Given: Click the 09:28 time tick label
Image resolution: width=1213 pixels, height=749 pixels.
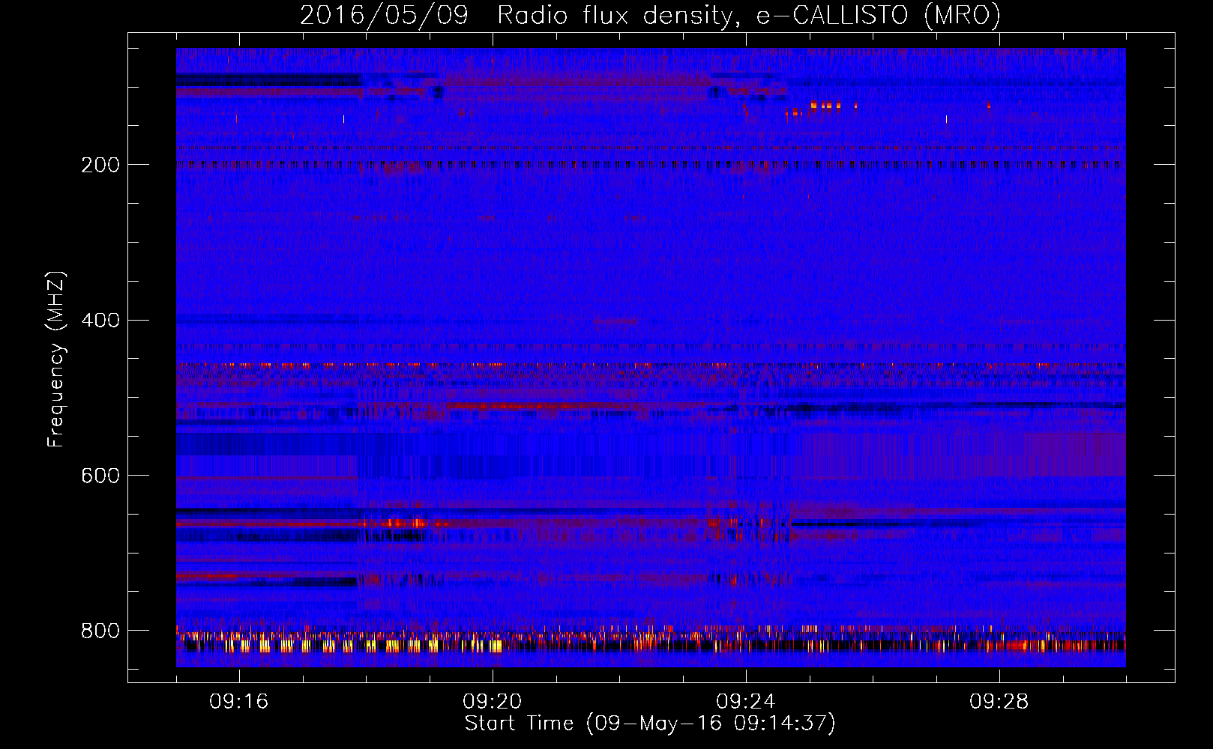Looking at the screenshot, I should [x=999, y=702].
